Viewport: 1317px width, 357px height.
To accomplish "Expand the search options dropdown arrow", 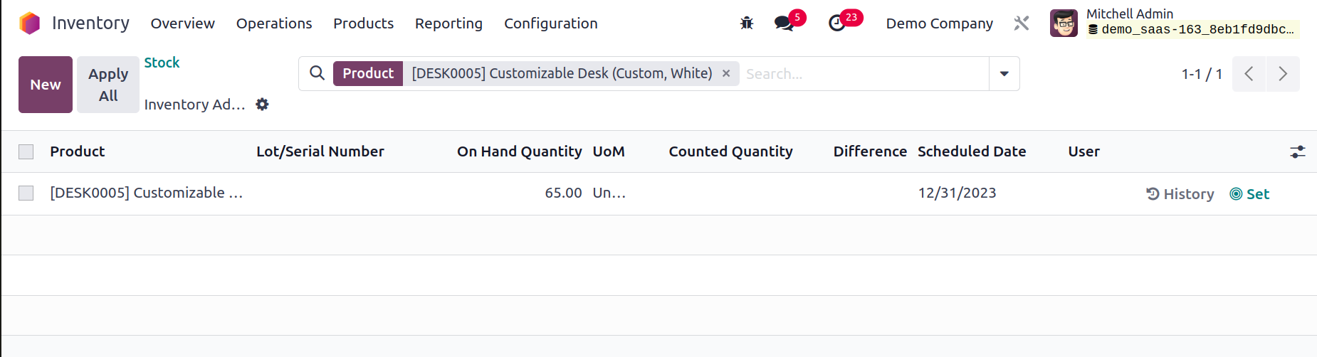I will (x=1004, y=74).
